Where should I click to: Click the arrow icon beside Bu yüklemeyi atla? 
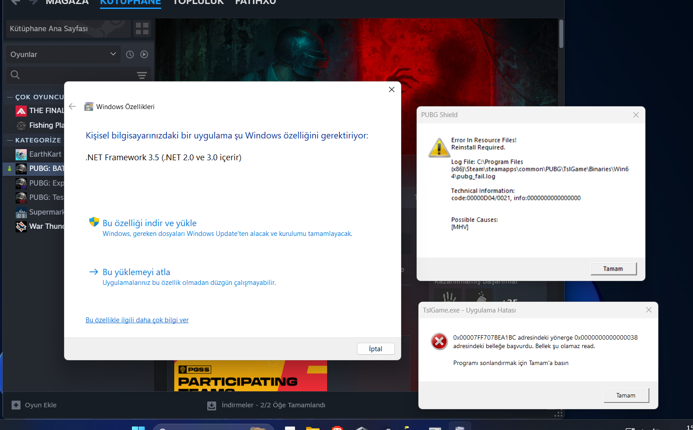94,272
